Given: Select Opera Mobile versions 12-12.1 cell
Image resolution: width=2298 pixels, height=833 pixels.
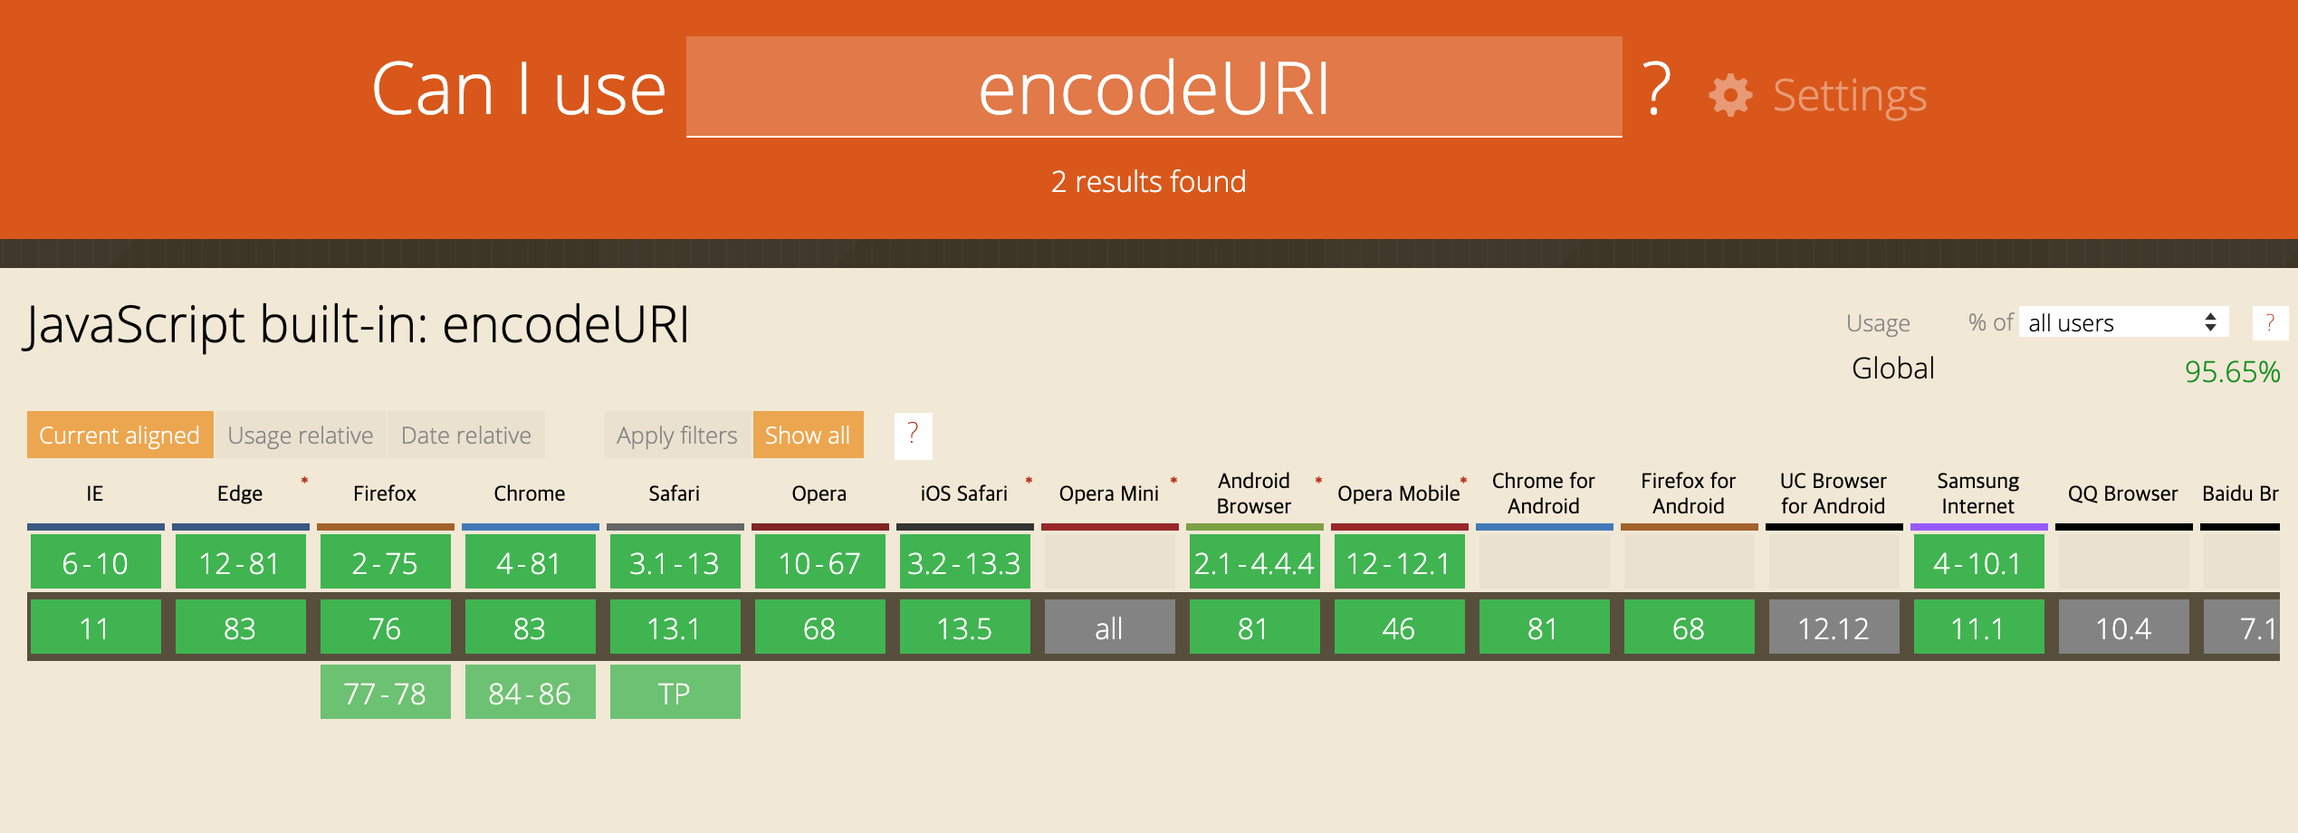Looking at the screenshot, I should click(1400, 561).
